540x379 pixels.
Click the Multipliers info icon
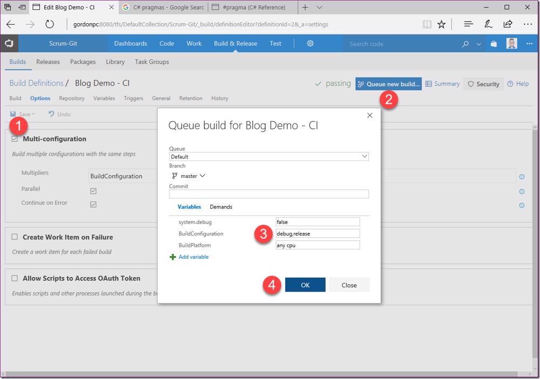[522, 177]
